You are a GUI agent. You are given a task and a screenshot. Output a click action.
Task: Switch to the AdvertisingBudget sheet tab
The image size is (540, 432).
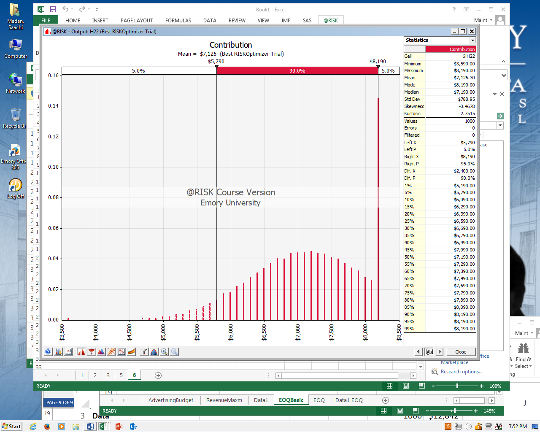[x=171, y=400]
